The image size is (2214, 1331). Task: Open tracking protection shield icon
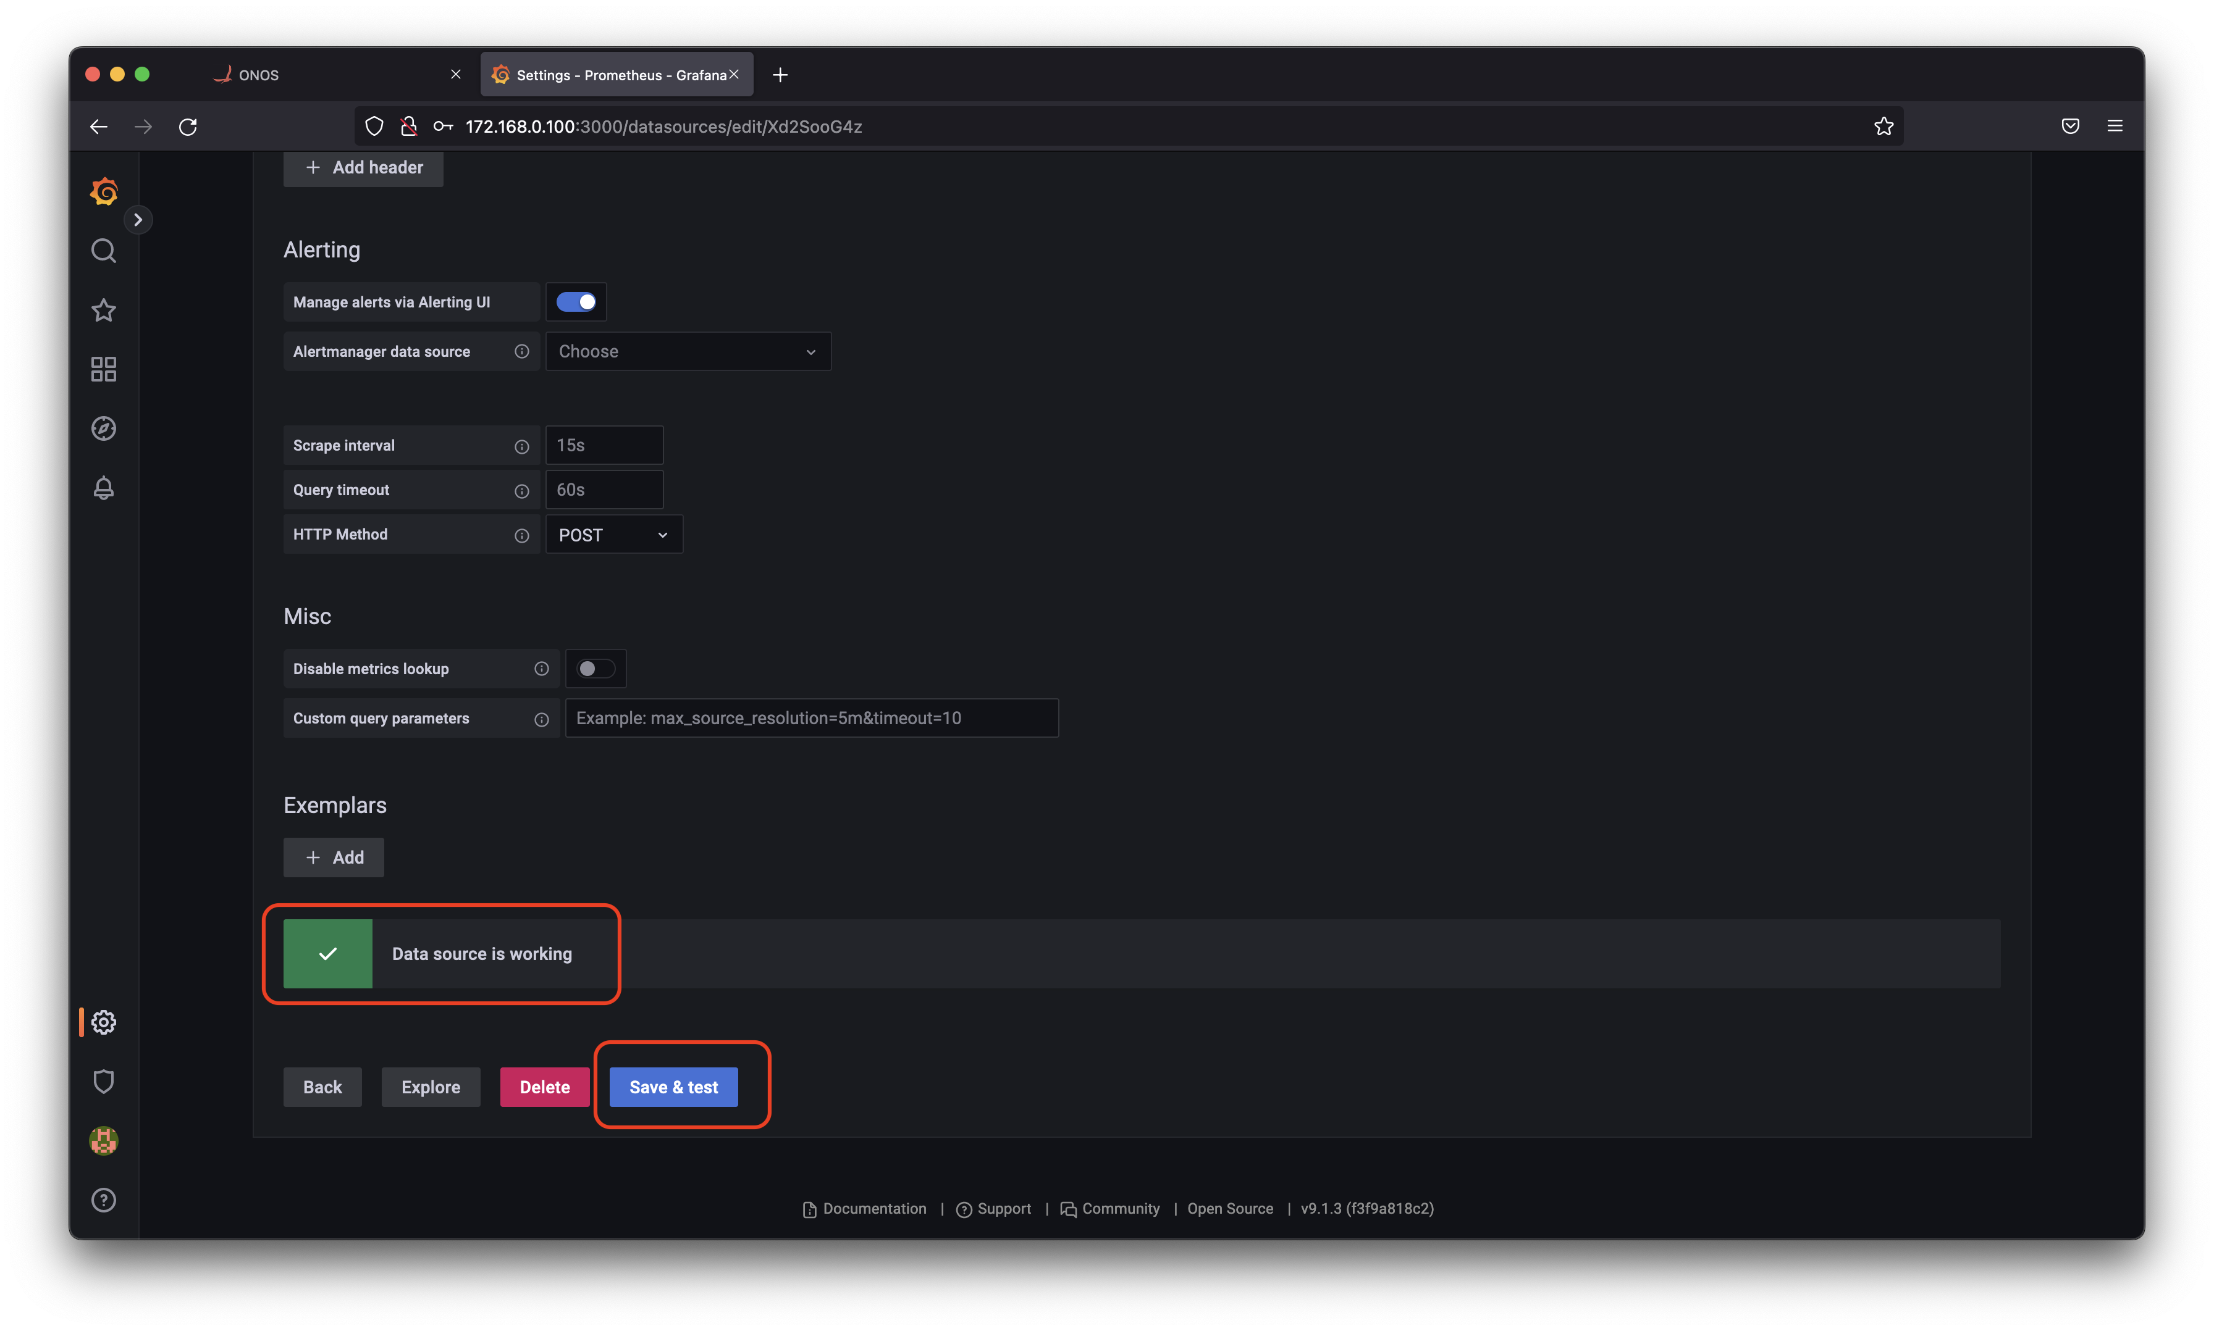point(374,127)
